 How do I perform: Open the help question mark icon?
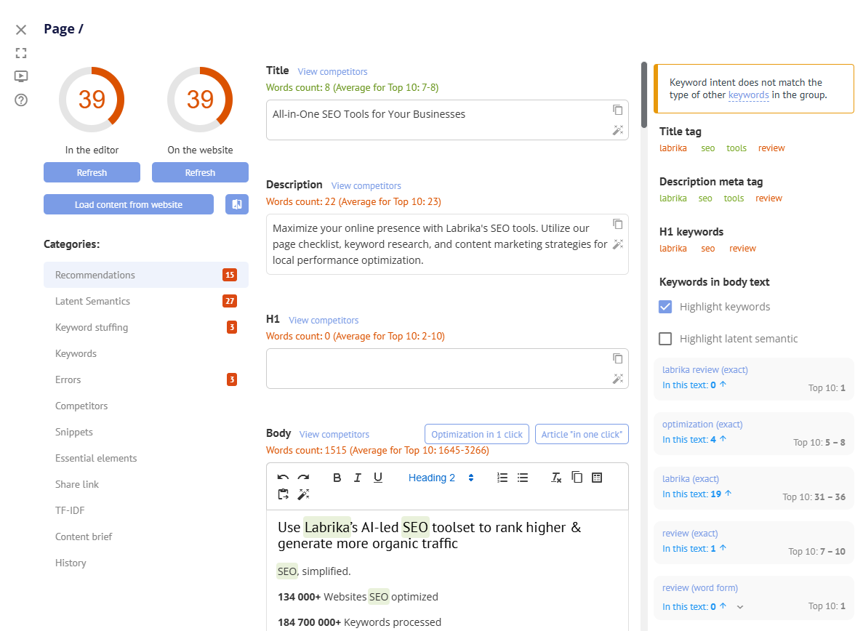(x=21, y=100)
